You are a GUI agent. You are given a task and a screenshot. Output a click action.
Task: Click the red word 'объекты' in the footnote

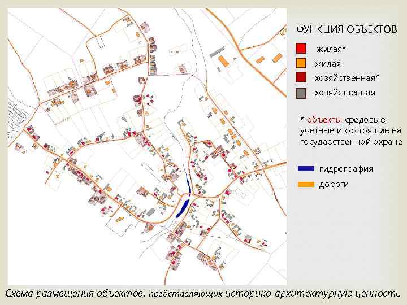[x=324, y=120]
